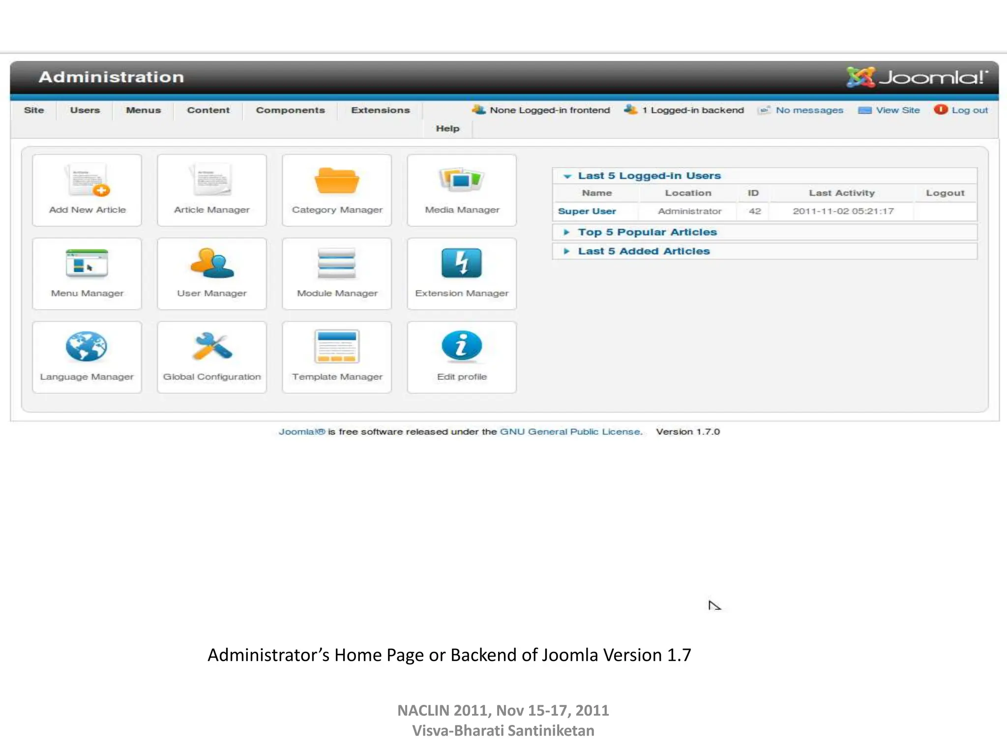
Task: Click the Version 1.7.0 footer text
Action: click(x=687, y=432)
